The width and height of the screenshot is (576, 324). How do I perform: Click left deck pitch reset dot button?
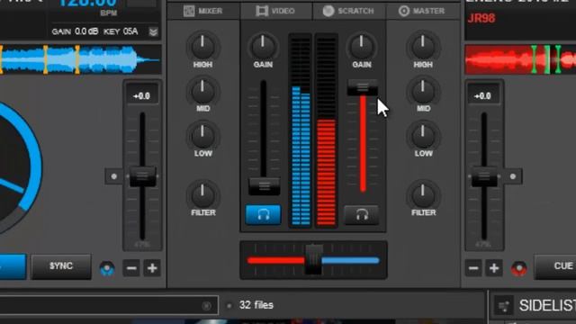[114, 176]
